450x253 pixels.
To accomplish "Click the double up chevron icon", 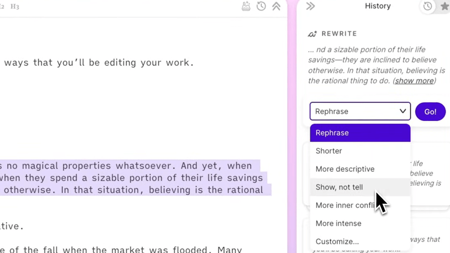I will pyautogui.click(x=276, y=6).
